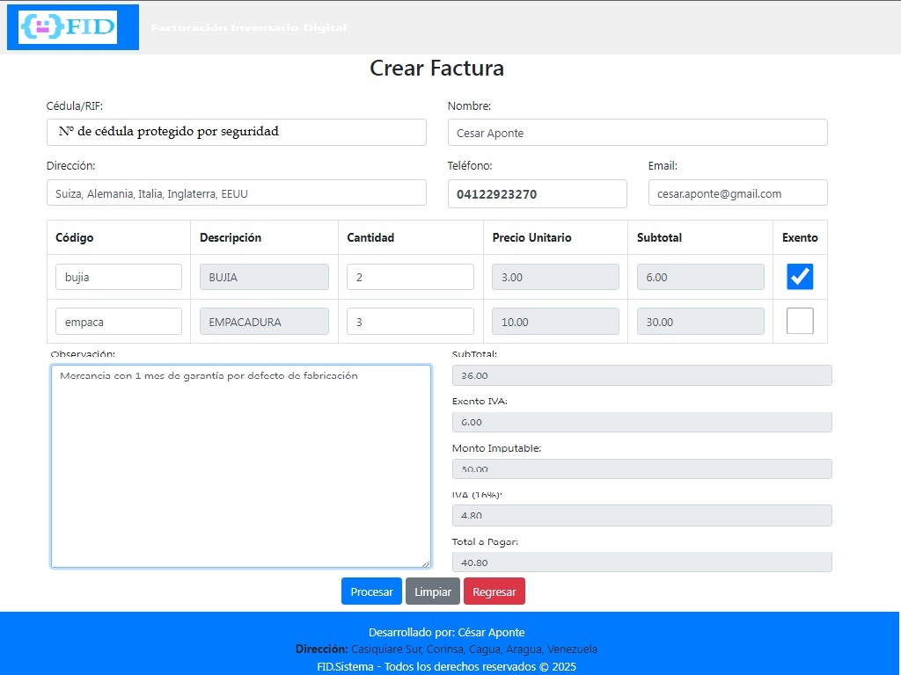The image size is (901, 675).
Task: Select the Código field containing empaca
Action: tap(119, 322)
